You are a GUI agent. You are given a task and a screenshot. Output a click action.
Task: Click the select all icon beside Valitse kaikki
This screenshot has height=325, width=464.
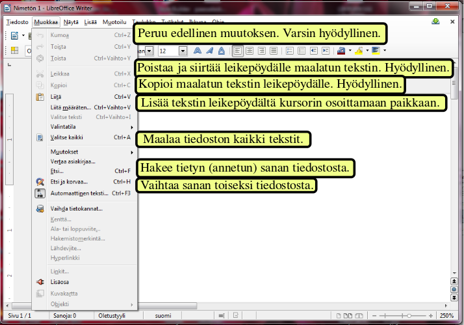tap(40, 137)
